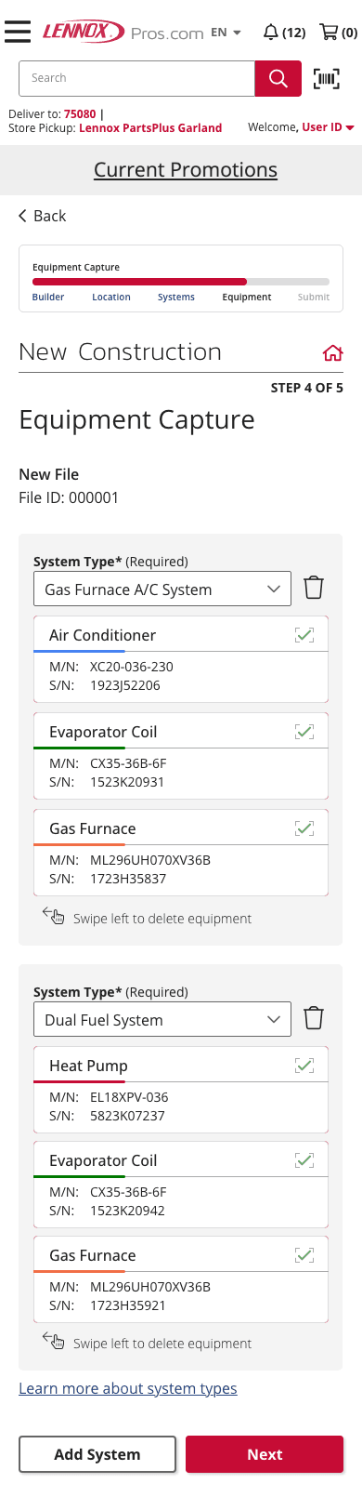Toggle Gas Furnace 1723H35921 checkbox
This screenshot has height=1510, width=362.
(304, 1255)
